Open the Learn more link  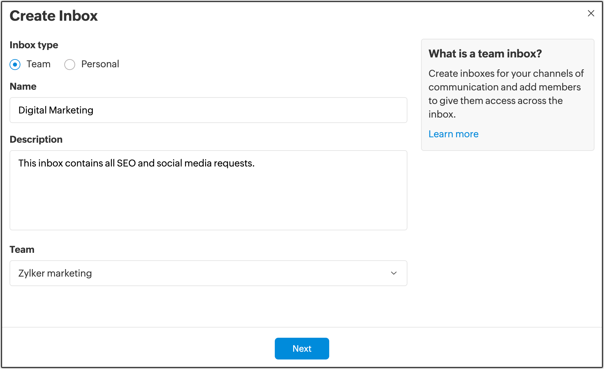(x=453, y=134)
